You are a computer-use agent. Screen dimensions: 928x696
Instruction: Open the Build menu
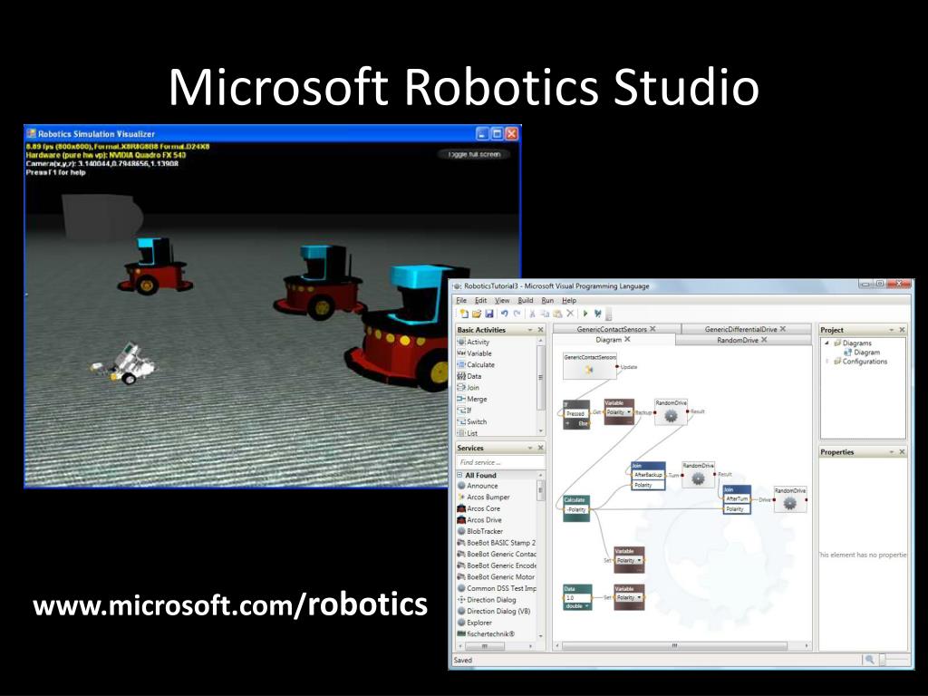525,301
